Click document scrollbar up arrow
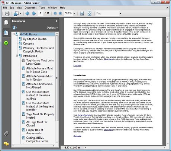 168,19
